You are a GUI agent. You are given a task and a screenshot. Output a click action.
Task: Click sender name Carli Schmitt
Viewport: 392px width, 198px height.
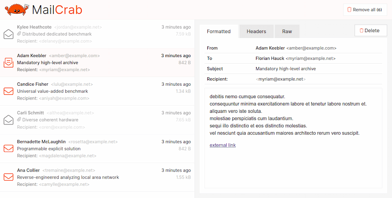[30, 113]
